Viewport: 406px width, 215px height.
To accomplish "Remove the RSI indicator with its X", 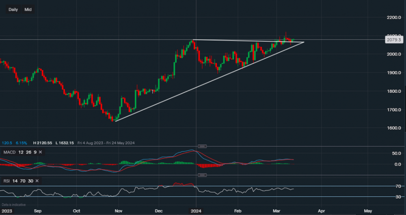I will click(37, 180).
